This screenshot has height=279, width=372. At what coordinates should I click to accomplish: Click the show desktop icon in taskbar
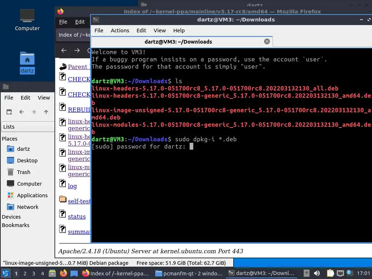74,273
